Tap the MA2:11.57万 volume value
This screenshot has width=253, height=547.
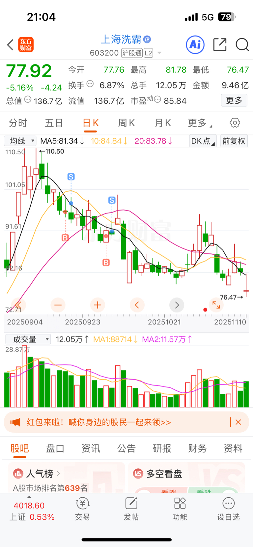167,339
